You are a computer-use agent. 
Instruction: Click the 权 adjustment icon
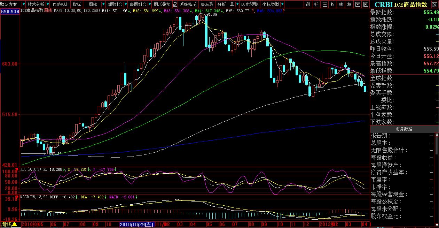click(x=333, y=5)
